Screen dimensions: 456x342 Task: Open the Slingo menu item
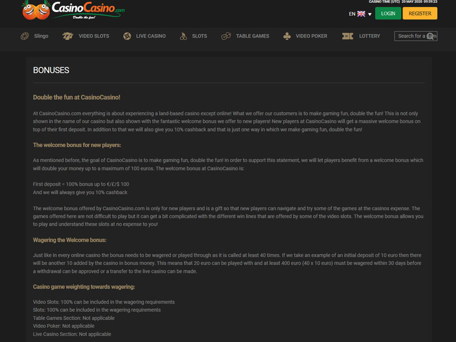(x=41, y=36)
